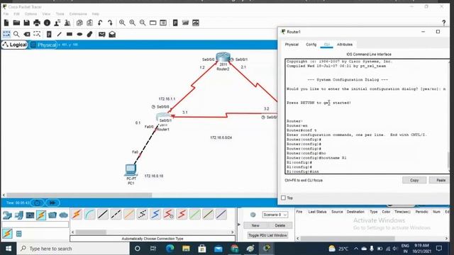The width and height of the screenshot is (454, 255).
Task: Print the workspace via printer icon
Action: point(37,23)
